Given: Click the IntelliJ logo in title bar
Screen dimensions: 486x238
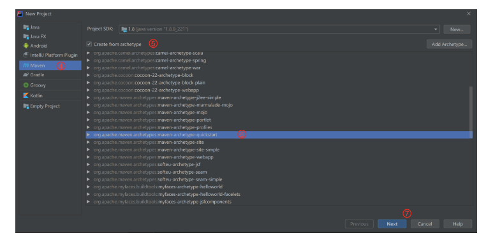Looking at the screenshot, I should pos(20,13).
